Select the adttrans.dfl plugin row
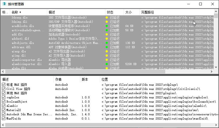 pos(107,47)
